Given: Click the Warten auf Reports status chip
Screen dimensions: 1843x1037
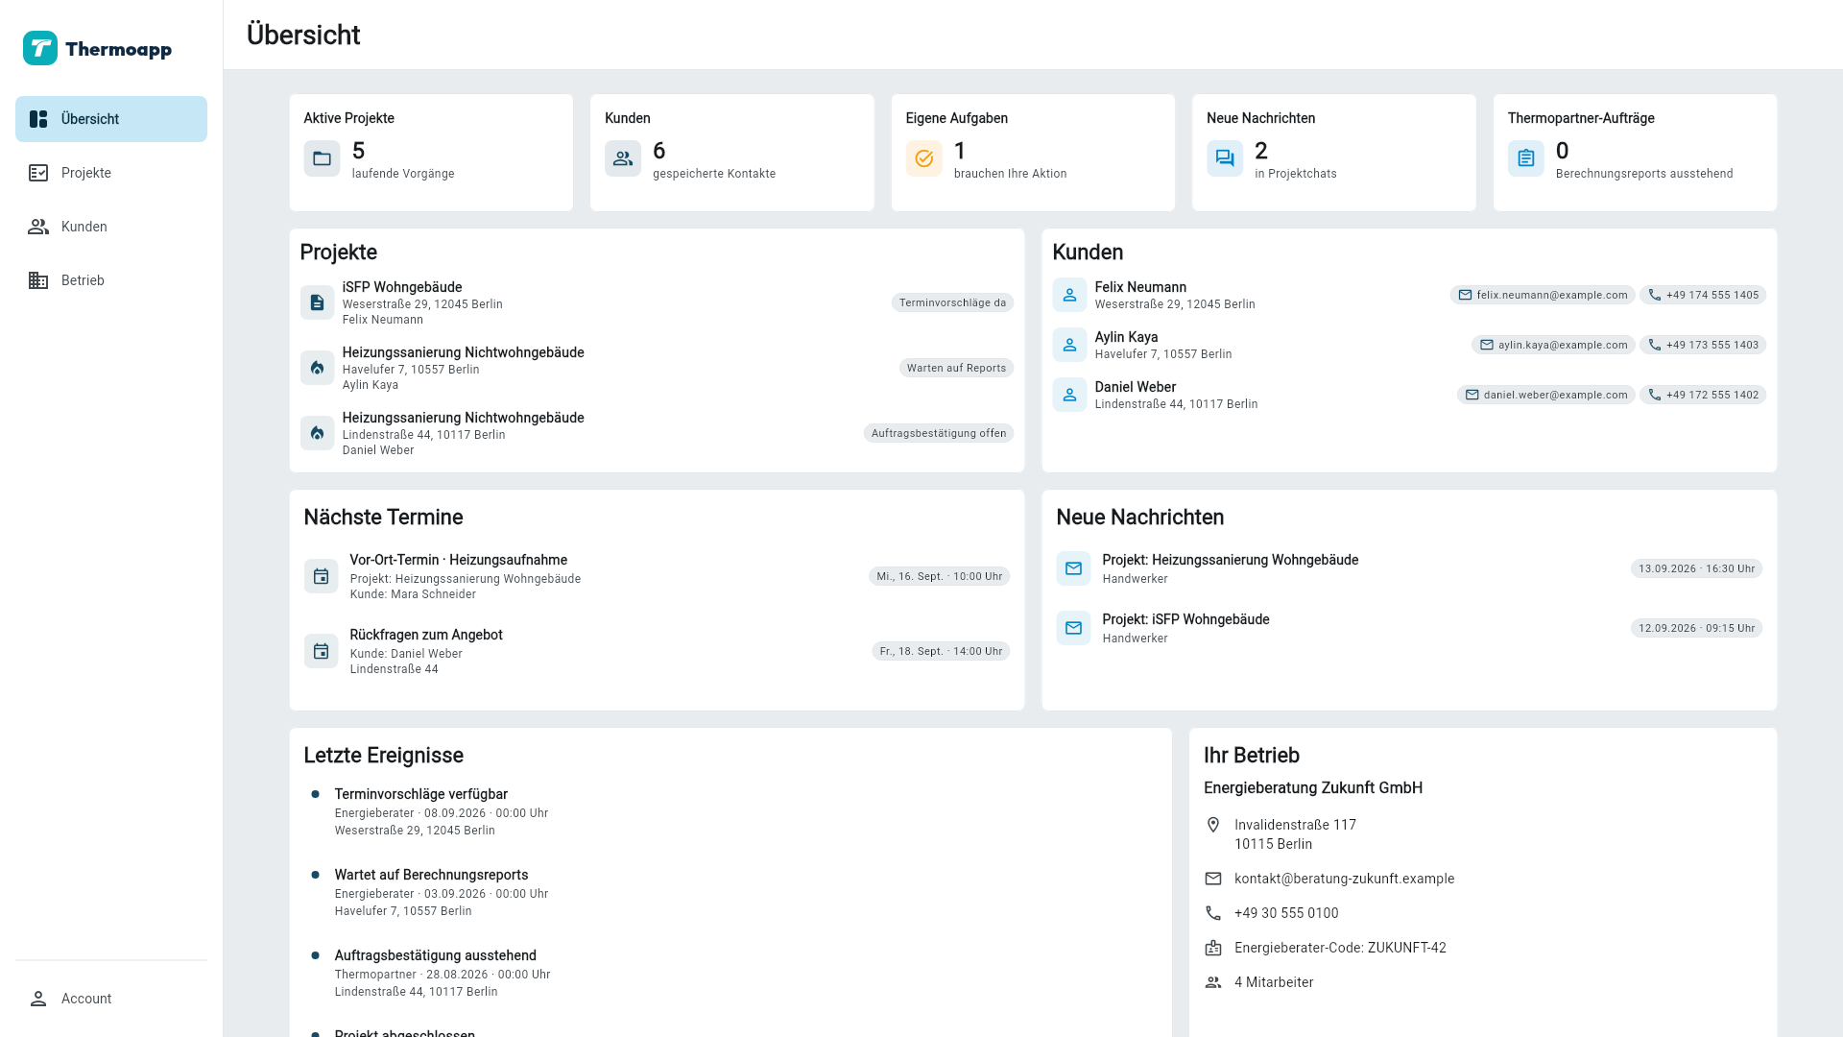Looking at the screenshot, I should pos(956,368).
